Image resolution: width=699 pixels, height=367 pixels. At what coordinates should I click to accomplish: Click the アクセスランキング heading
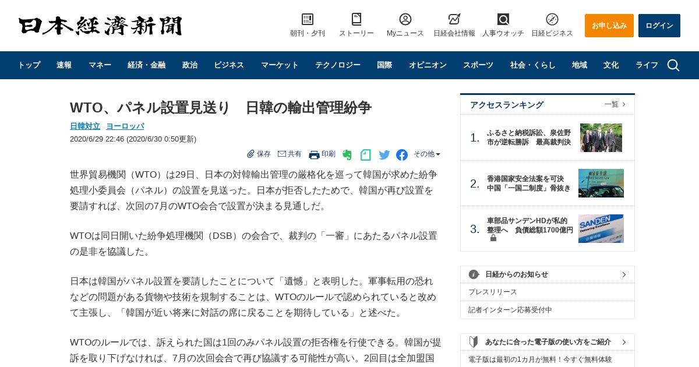(x=507, y=105)
